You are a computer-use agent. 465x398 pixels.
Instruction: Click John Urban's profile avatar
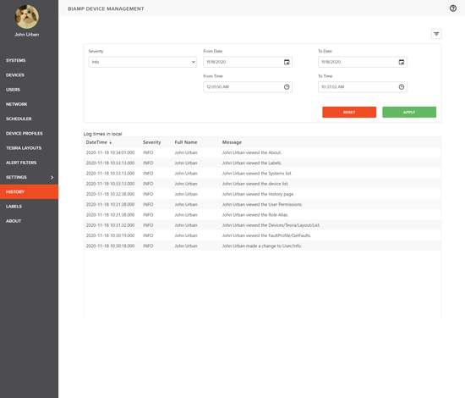pyautogui.click(x=27, y=17)
